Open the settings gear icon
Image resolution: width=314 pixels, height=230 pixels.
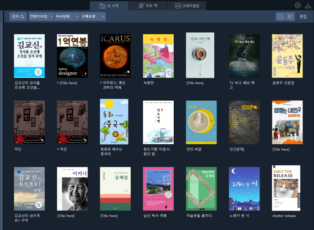pyautogui.click(x=298, y=5)
